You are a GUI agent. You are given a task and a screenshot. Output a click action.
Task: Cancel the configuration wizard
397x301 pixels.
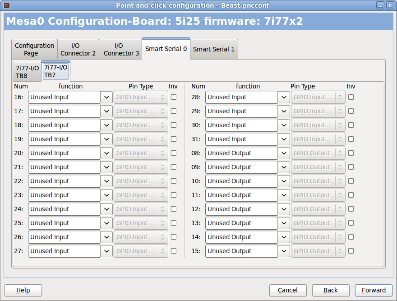(288, 290)
